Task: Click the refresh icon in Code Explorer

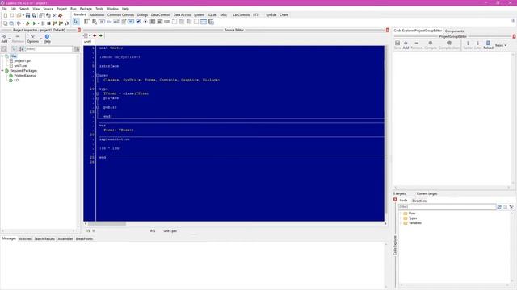Action: click(x=499, y=207)
